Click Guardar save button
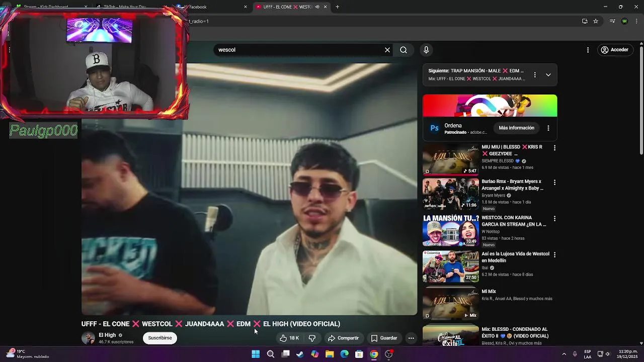The width and height of the screenshot is (644, 362). point(384,338)
